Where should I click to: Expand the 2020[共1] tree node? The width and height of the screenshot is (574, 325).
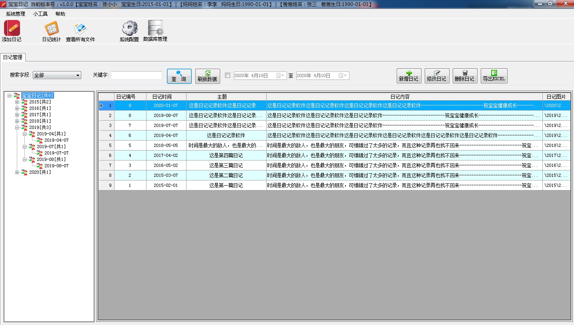[x=17, y=172]
